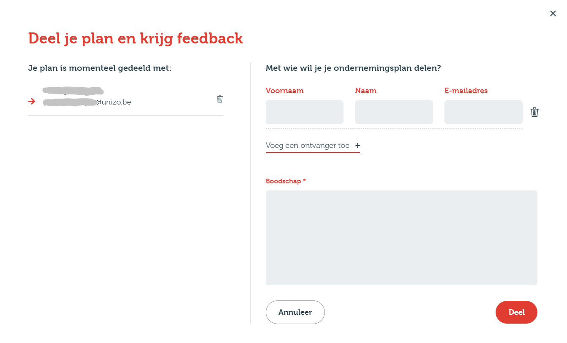Click the plus icon to add a recipient
Viewport: 567px width, 343px height.
click(x=357, y=145)
